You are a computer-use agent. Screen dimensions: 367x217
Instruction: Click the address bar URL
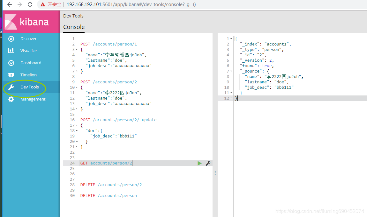(131, 4)
